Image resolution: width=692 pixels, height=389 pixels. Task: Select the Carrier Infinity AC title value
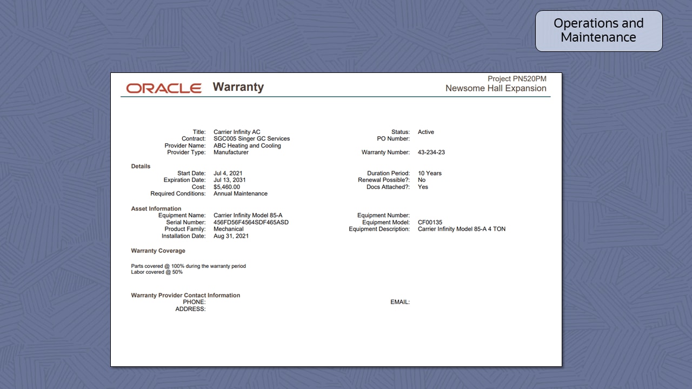pyautogui.click(x=236, y=131)
